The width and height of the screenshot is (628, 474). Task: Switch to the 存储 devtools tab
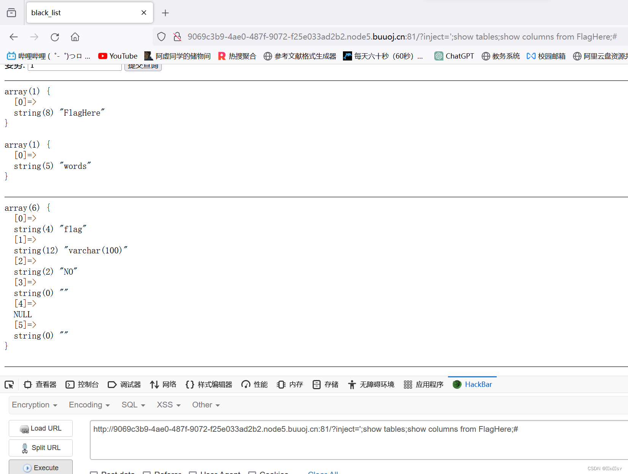coord(325,384)
